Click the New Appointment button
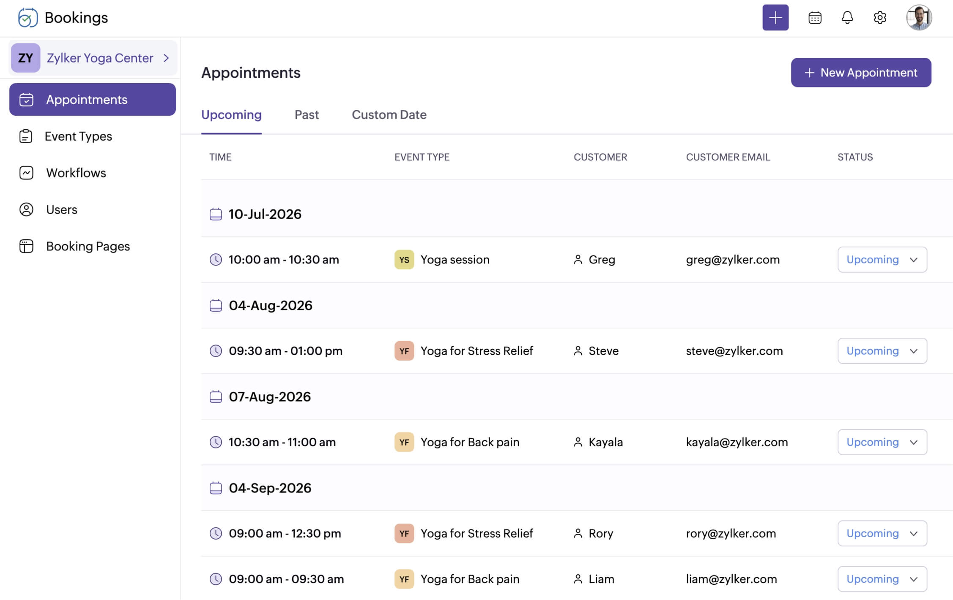The image size is (953, 600). tap(861, 73)
